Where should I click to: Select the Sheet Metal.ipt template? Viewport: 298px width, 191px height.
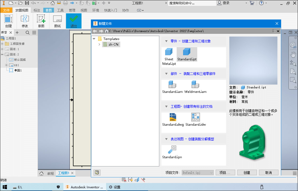pyautogui.click(x=169, y=54)
